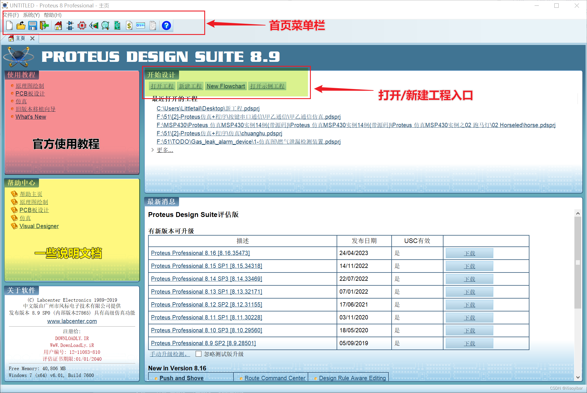Image resolution: width=587 pixels, height=393 pixels.
Task: Click the Close Project door icon
Action: (44, 25)
